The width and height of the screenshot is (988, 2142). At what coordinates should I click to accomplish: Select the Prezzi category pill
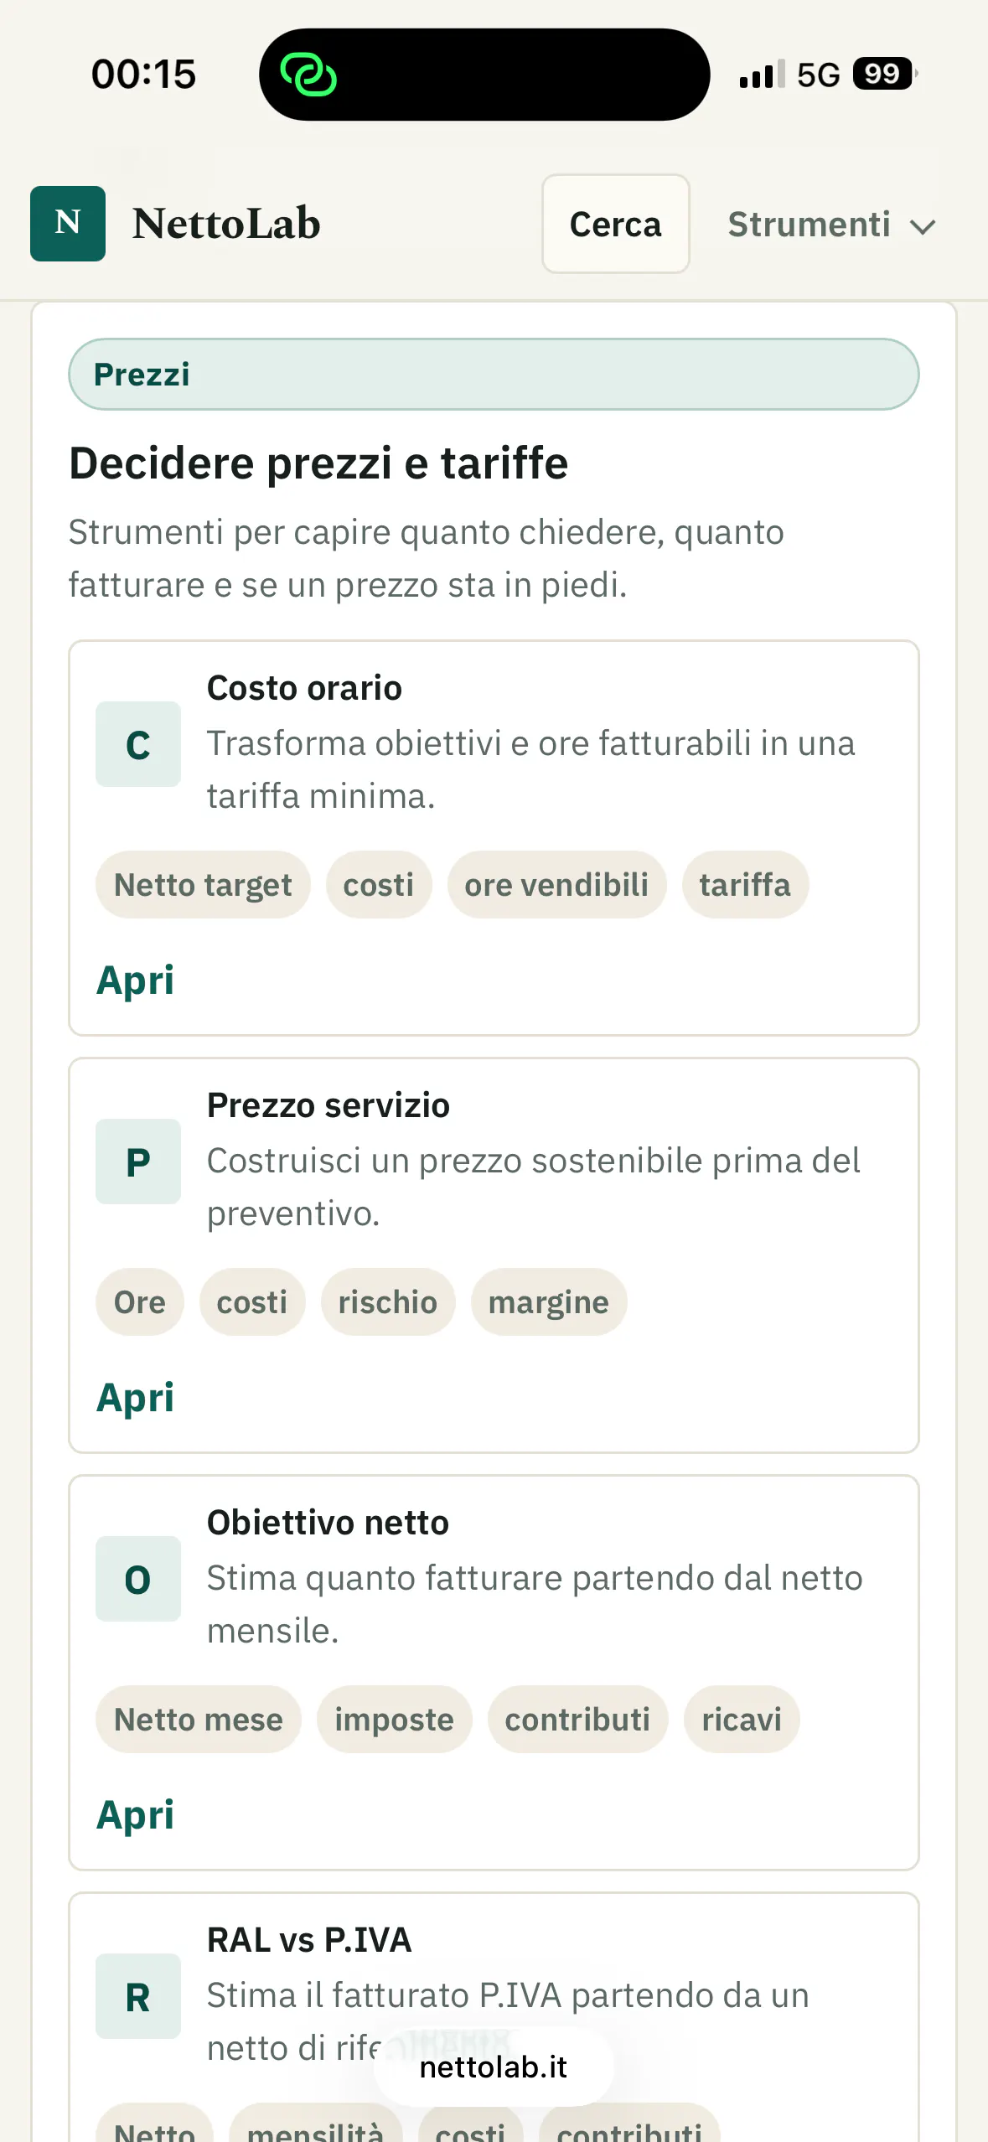(494, 375)
